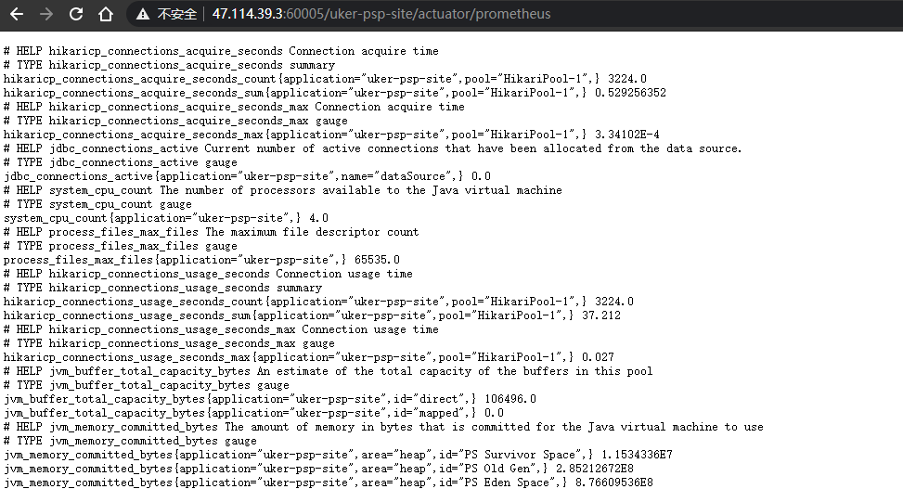Click the hikaricp_connections_acquire_seconds_max metric line

331,135
